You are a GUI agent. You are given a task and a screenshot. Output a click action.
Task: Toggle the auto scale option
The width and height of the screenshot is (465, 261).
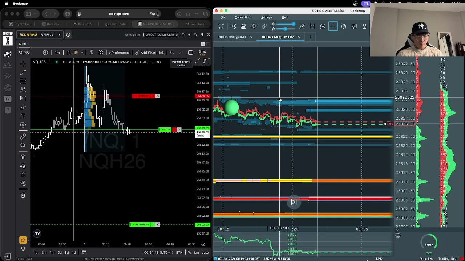[205, 253]
